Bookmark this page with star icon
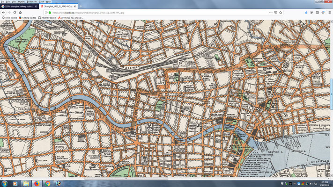Viewport: 333px width, 187px height. [x=281, y=13]
